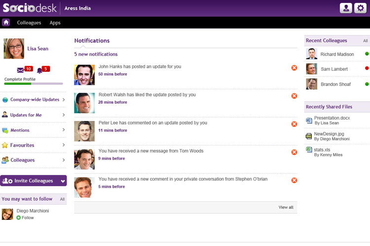
Task: Click the stats.xls spreadsheet icon
Action: 309,149
